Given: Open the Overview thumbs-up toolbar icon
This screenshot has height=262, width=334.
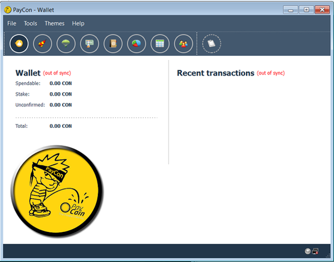Looking at the screenshot, I should tap(19, 43).
